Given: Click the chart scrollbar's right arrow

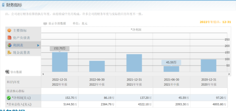Looking at the screenshot, I should [229, 74].
